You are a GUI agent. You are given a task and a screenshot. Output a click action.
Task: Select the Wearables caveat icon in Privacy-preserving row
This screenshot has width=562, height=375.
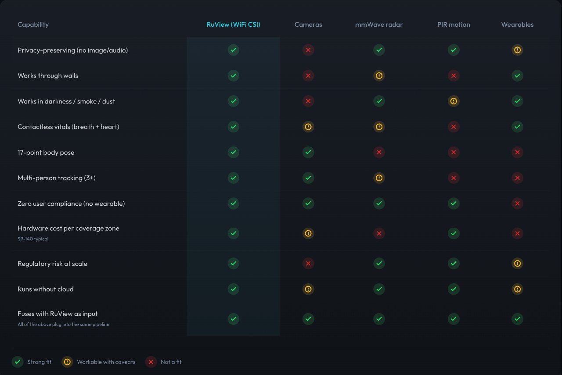[x=518, y=50]
